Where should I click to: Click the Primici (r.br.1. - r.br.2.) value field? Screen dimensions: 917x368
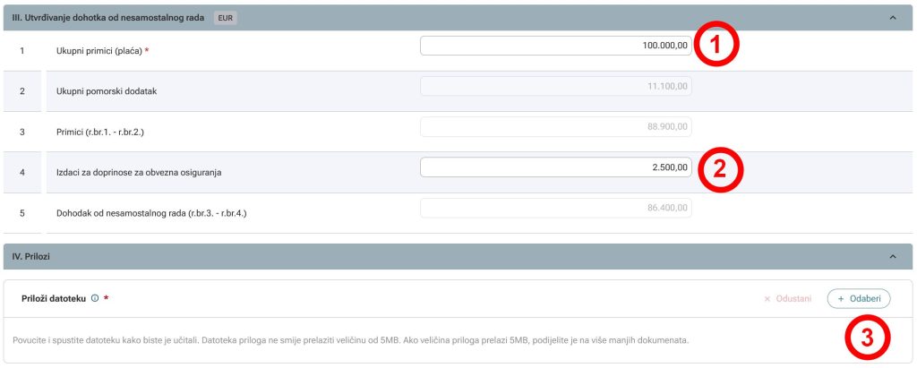click(555, 127)
